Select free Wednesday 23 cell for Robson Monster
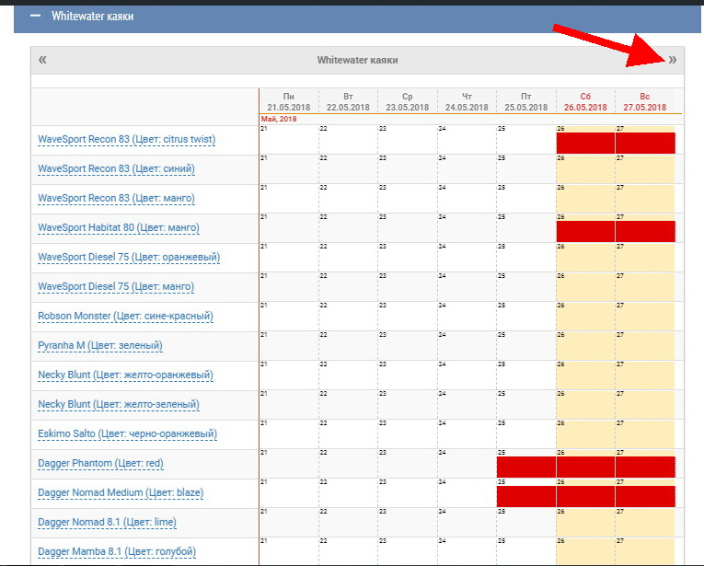 tap(408, 317)
